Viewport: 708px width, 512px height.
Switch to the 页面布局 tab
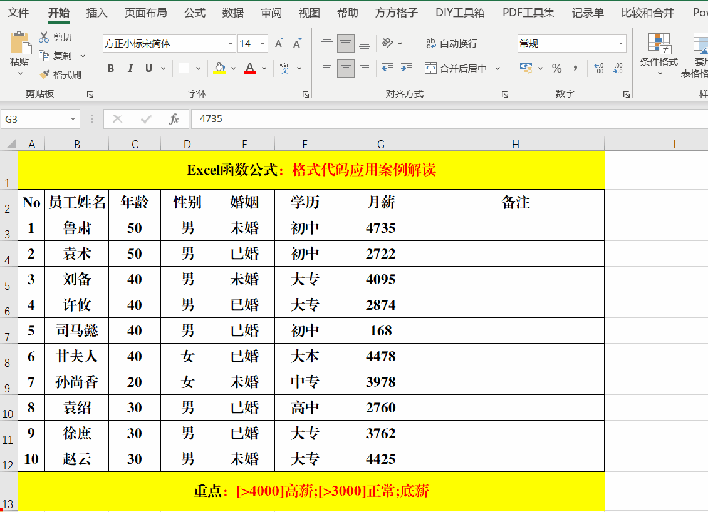pos(145,13)
